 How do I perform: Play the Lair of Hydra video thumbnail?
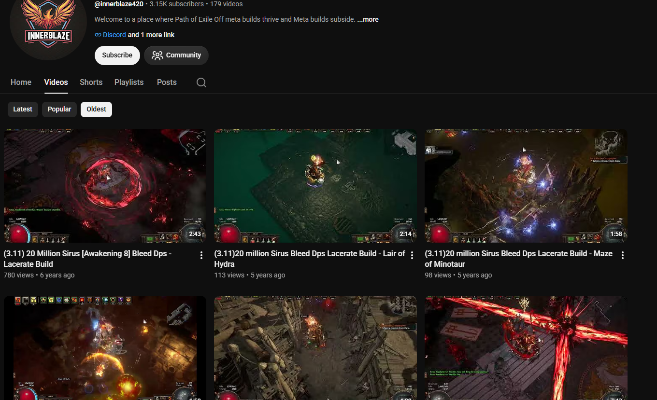coord(315,186)
